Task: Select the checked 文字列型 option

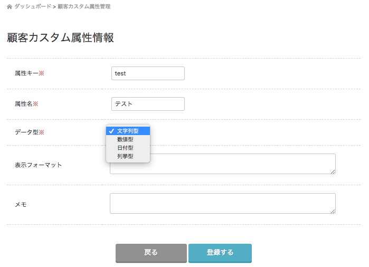Action: 128,131
